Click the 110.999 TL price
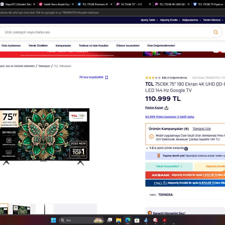 (x=163, y=99)
